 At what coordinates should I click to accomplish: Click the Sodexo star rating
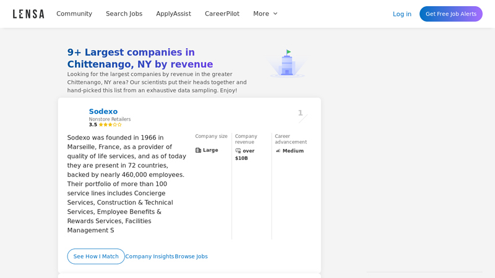[x=110, y=125]
